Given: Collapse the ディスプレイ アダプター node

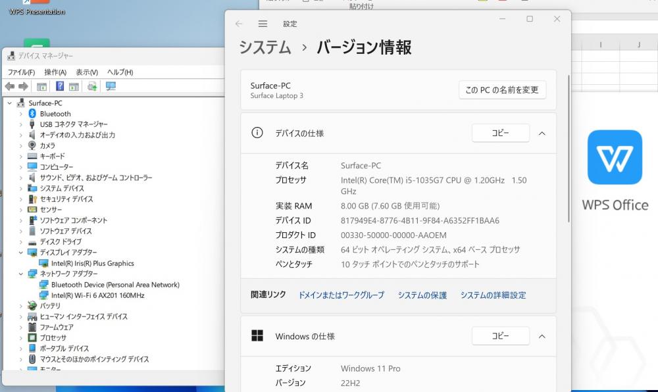Looking at the screenshot, I should (x=20, y=253).
